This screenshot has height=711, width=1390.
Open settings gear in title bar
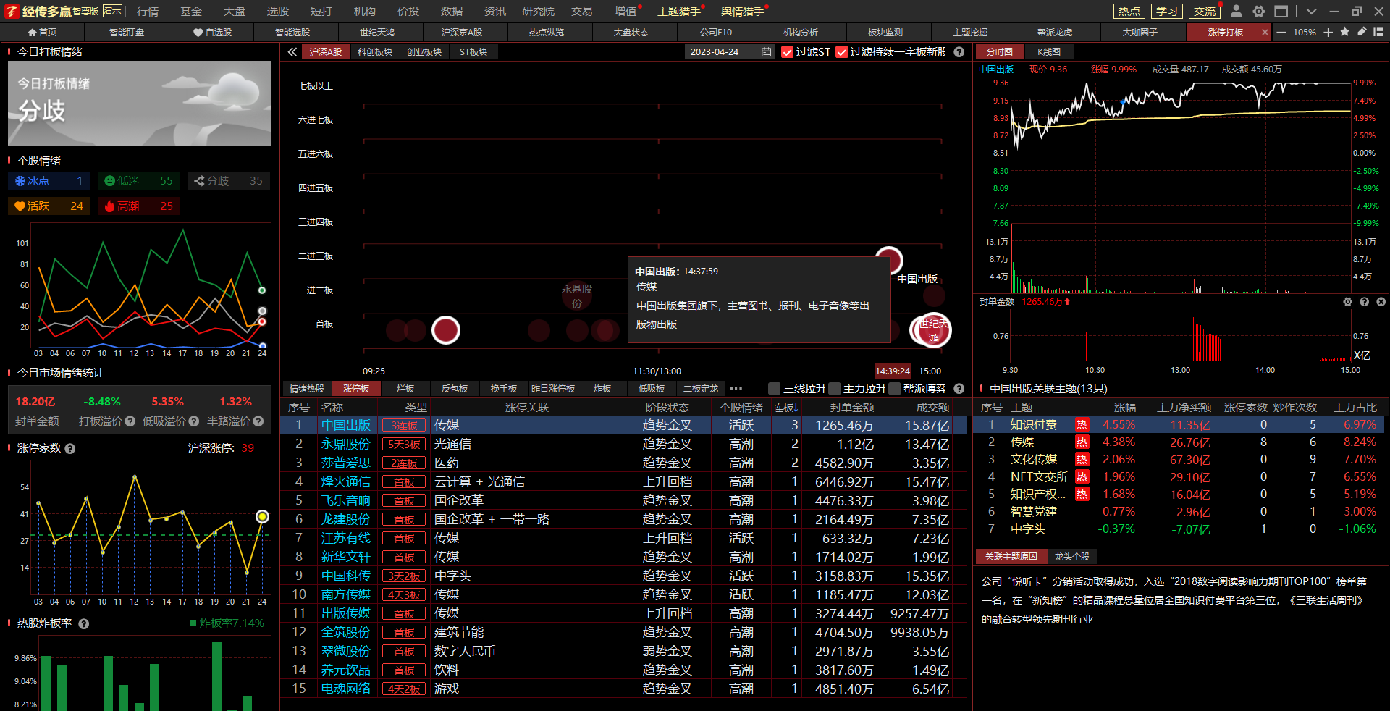[x=1259, y=11]
